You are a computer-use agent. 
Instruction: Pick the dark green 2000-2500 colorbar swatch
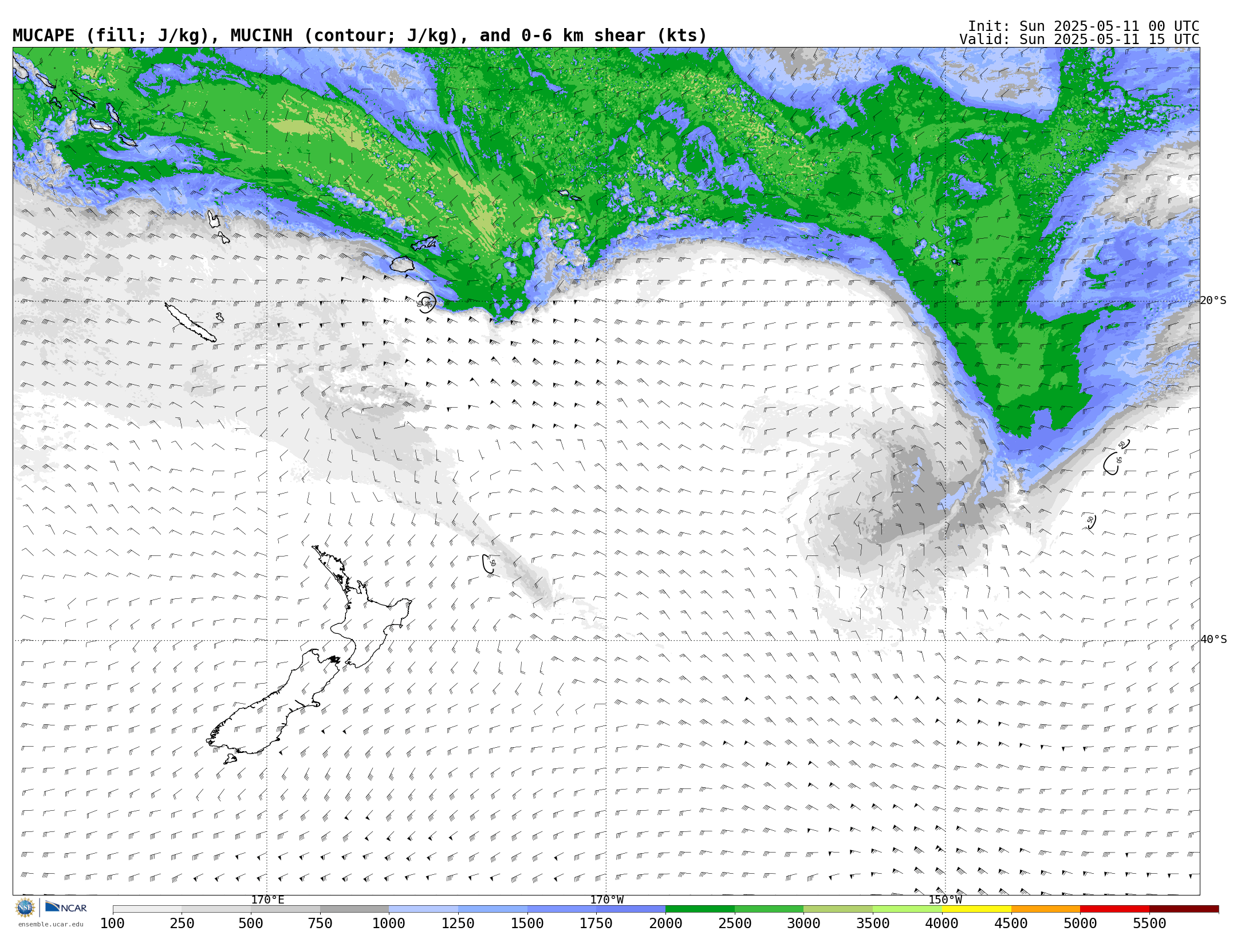[700, 909]
